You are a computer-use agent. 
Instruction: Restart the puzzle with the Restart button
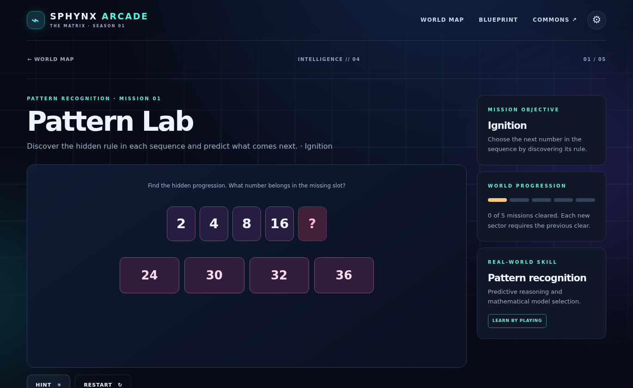[103, 382]
